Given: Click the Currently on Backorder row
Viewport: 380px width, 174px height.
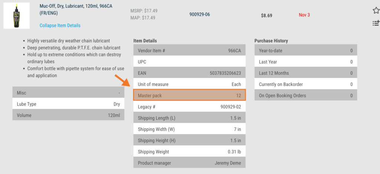Looking at the screenshot, I should (x=305, y=84).
